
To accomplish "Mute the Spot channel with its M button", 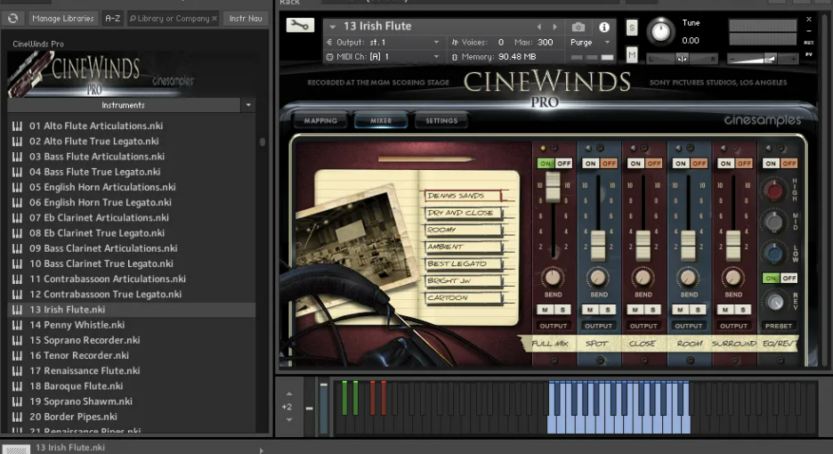I will [x=590, y=310].
